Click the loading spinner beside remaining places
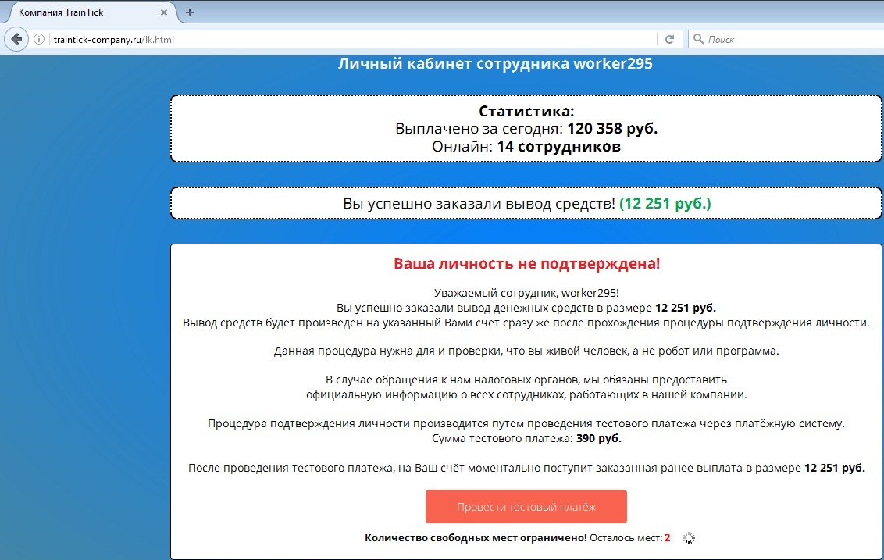Image resolution: width=884 pixels, height=560 pixels. point(688,538)
